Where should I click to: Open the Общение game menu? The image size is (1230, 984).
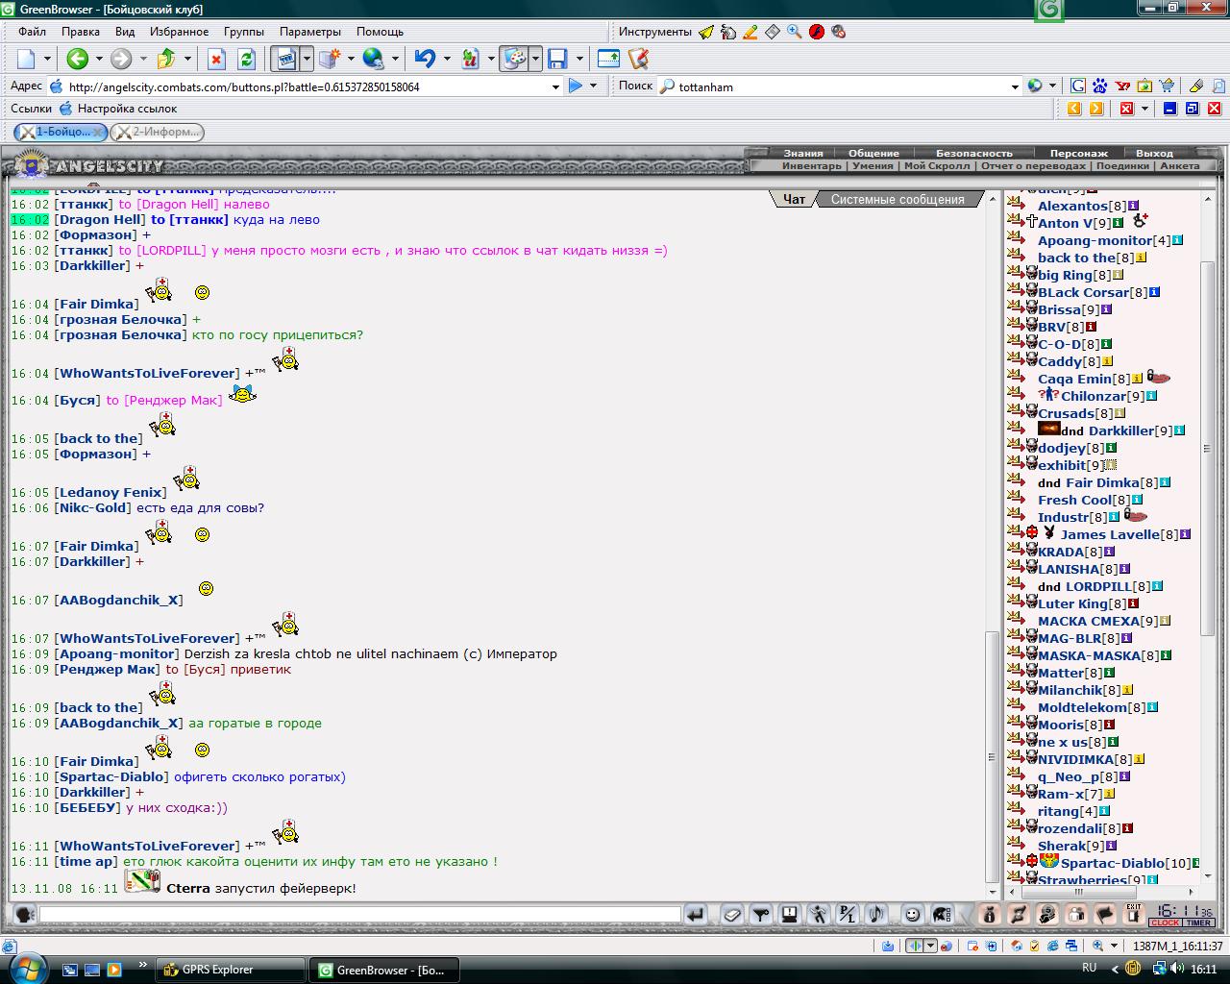pyautogui.click(x=873, y=153)
